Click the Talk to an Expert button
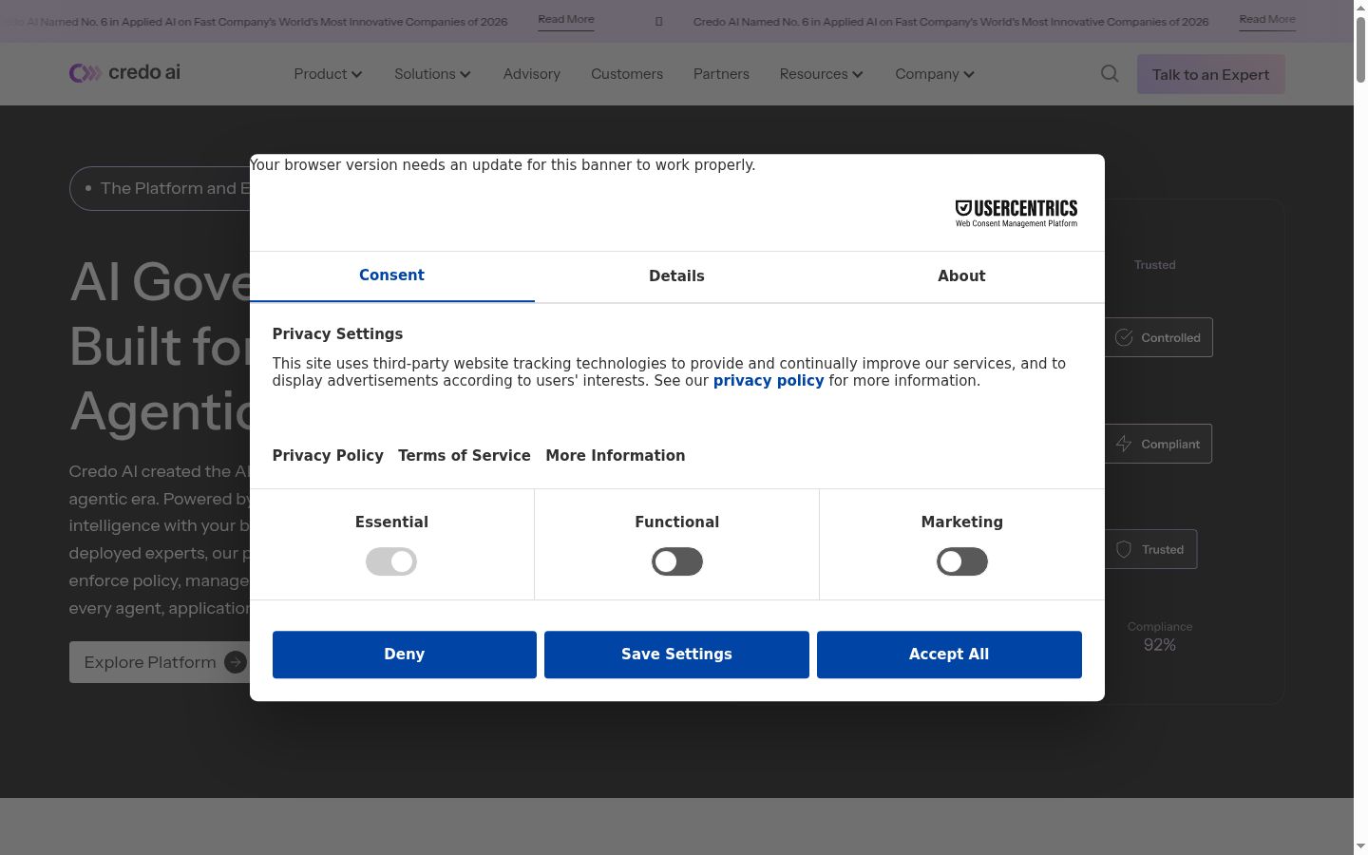Screen dimensions: 1368x855 tap(1210, 74)
